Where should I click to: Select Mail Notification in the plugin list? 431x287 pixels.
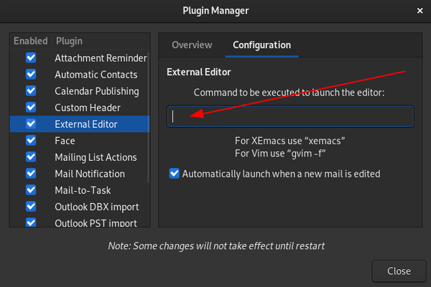pyautogui.click(x=89, y=174)
